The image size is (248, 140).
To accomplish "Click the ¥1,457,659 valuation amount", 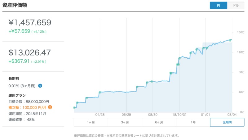I will pyautogui.click(x=30, y=23).
